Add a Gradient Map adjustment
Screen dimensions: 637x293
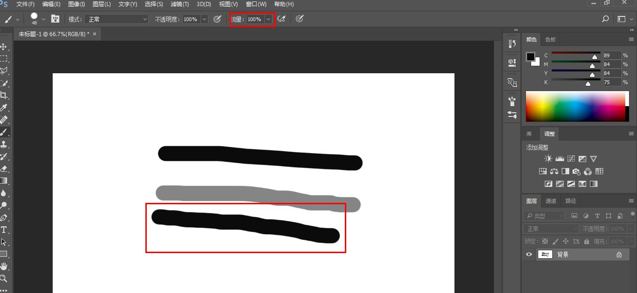pyautogui.click(x=593, y=184)
